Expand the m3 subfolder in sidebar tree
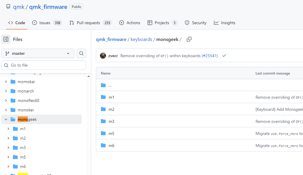Screen dimensions: 303x175 tap(8, 148)
